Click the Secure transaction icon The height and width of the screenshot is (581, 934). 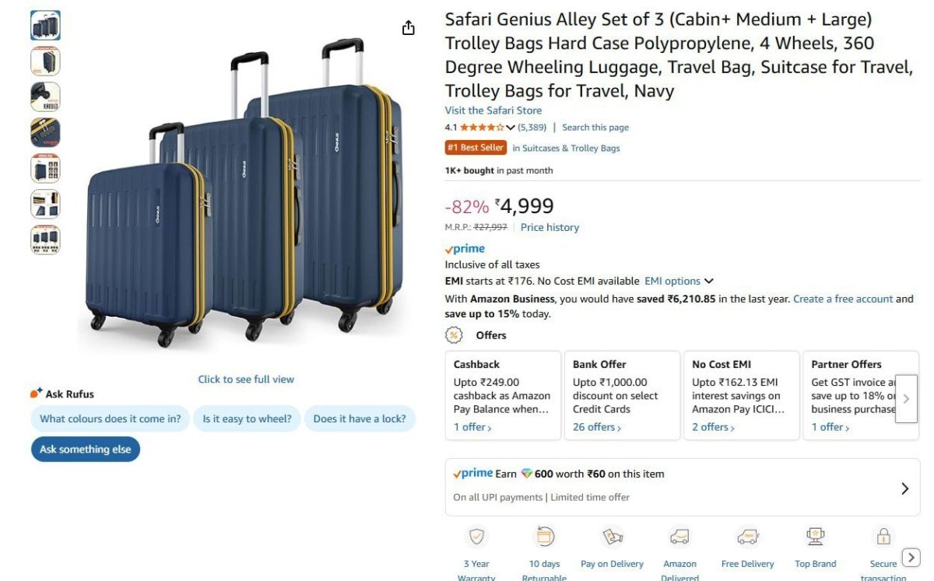point(883,536)
